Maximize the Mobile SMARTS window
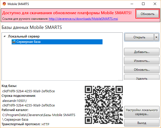 (143, 4)
